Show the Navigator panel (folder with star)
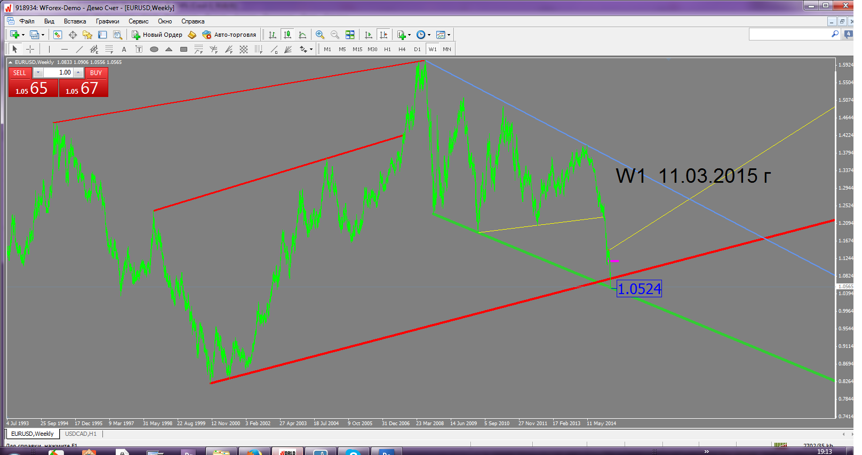862x455 pixels. [x=87, y=35]
